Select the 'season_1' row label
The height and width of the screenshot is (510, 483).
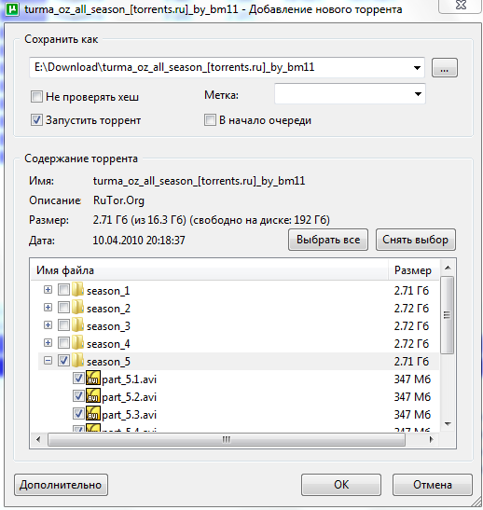(x=108, y=291)
